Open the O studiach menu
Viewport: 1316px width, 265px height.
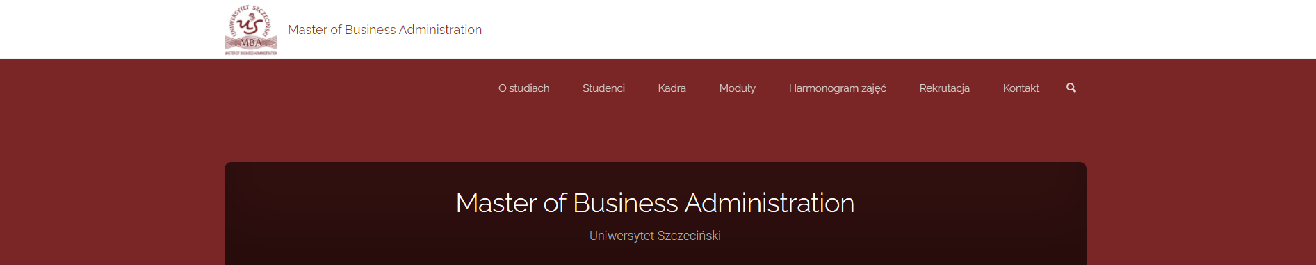coord(523,88)
